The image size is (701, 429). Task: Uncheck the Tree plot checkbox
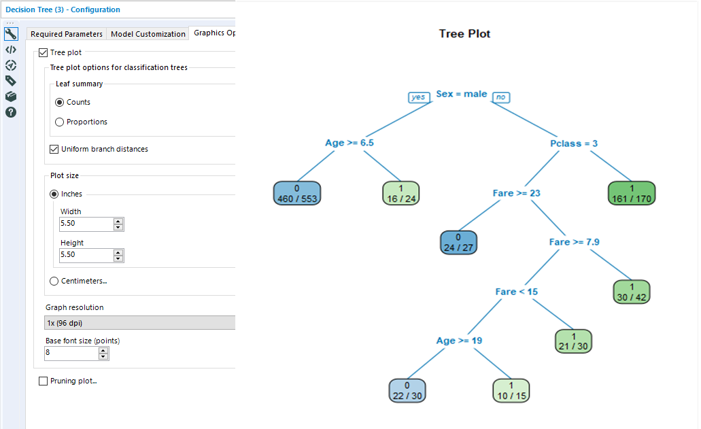[x=44, y=52]
